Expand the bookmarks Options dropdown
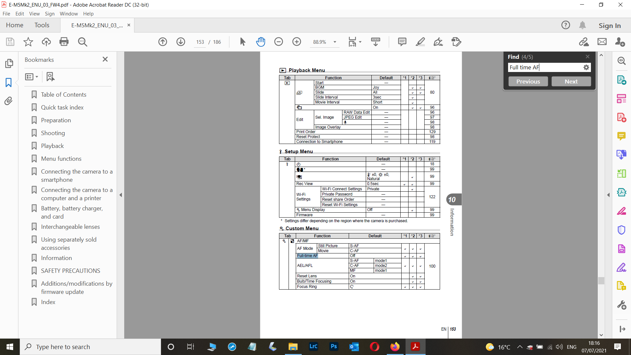Screen dimensions: 631x355 pos(32,77)
